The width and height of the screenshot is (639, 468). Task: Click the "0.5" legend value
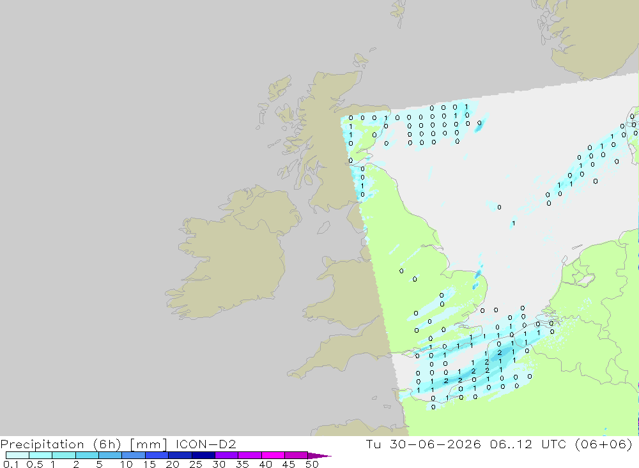click(x=35, y=464)
